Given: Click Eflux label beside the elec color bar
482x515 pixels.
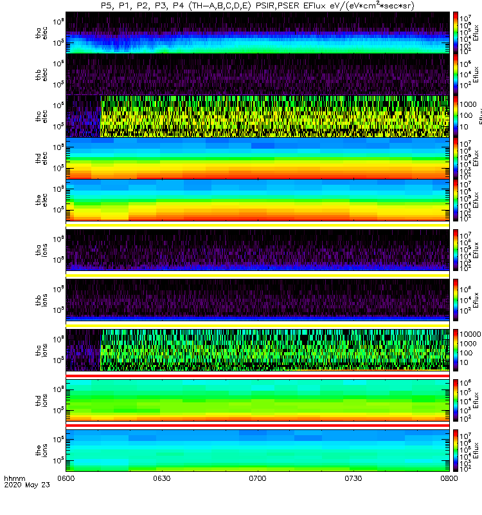Looking at the screenshot, I should tap(476, 200).
